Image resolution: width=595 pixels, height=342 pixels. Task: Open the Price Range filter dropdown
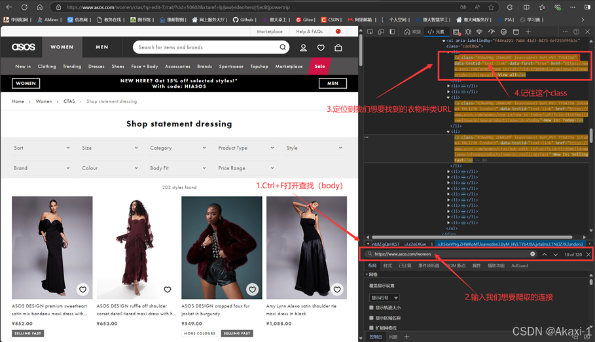[246, 168]
